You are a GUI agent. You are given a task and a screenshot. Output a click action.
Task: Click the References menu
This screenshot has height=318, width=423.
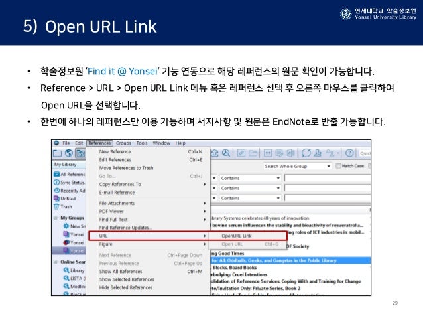99,143
